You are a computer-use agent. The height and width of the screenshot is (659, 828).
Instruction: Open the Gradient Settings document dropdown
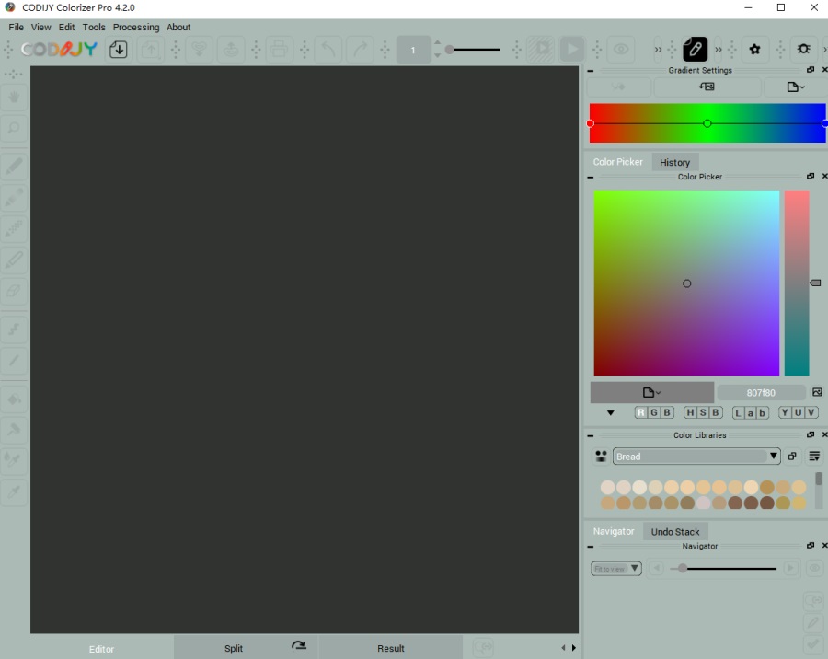[x=795, y=87]
